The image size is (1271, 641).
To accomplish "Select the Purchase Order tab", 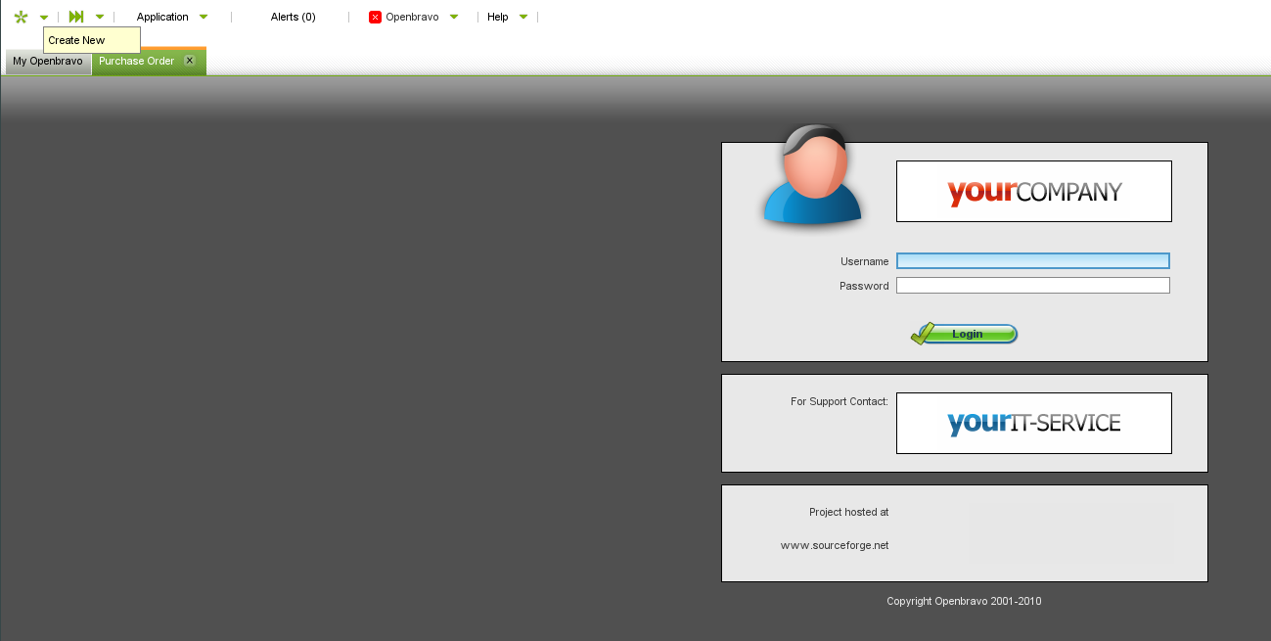I will click(137, 61).
